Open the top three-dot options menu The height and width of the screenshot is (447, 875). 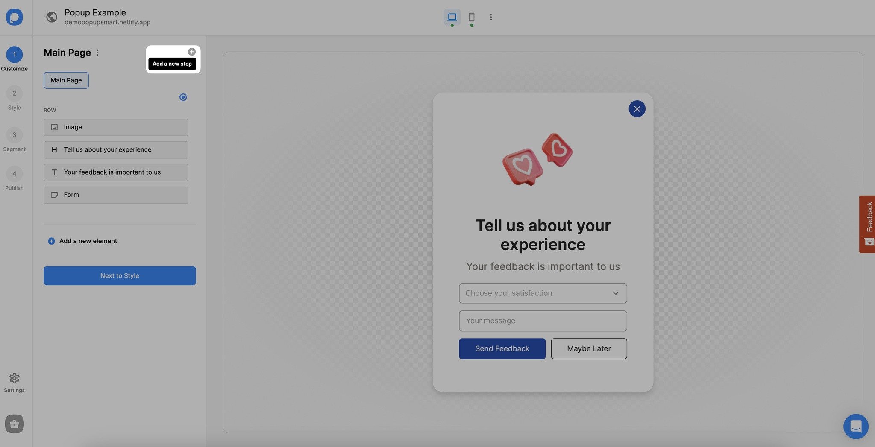click(491, 17)
